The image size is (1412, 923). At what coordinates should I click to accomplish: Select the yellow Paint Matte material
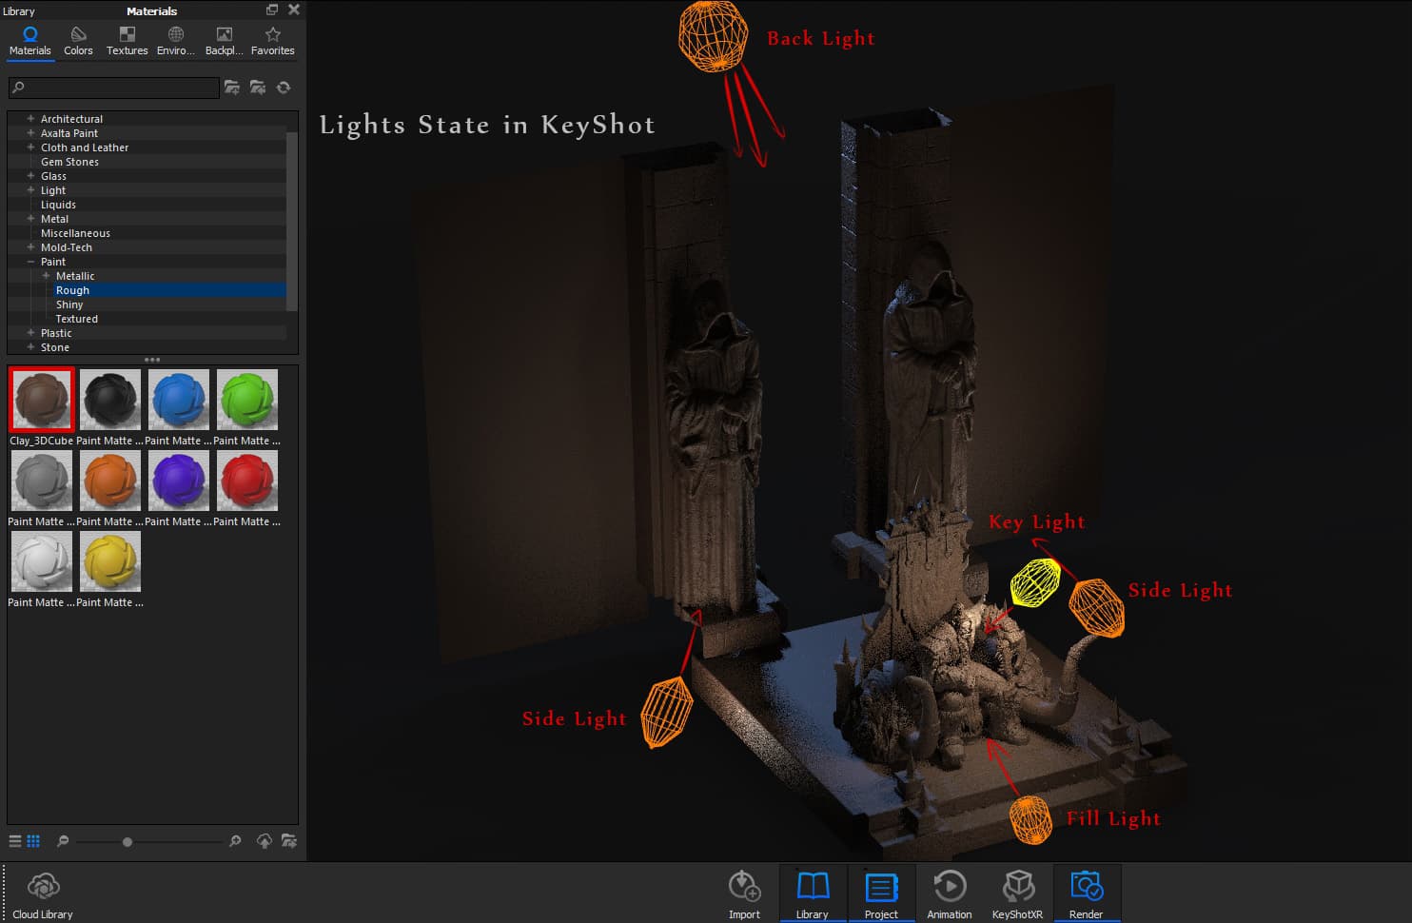pyautogui.click(x=110, y=561)
